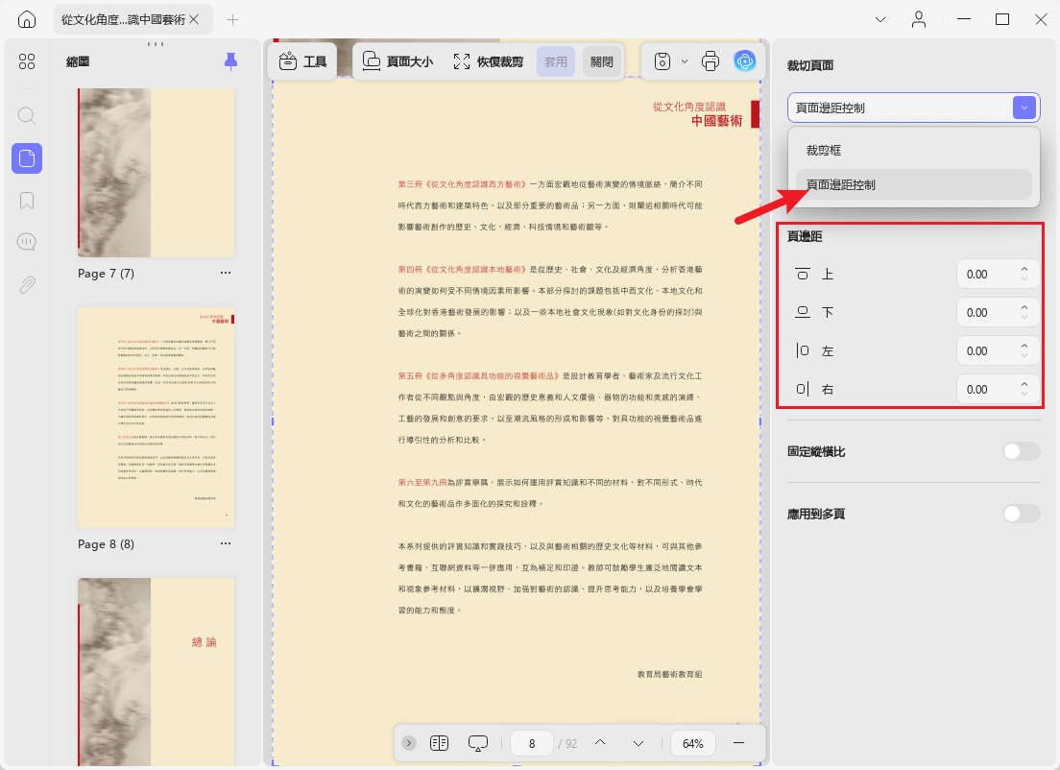Screen dimensions: 1060x770
Task: Open the attachments paperclip icon
Action: 27,284
